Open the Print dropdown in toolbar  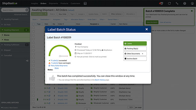pyautogui.click(x=52, y=14)
